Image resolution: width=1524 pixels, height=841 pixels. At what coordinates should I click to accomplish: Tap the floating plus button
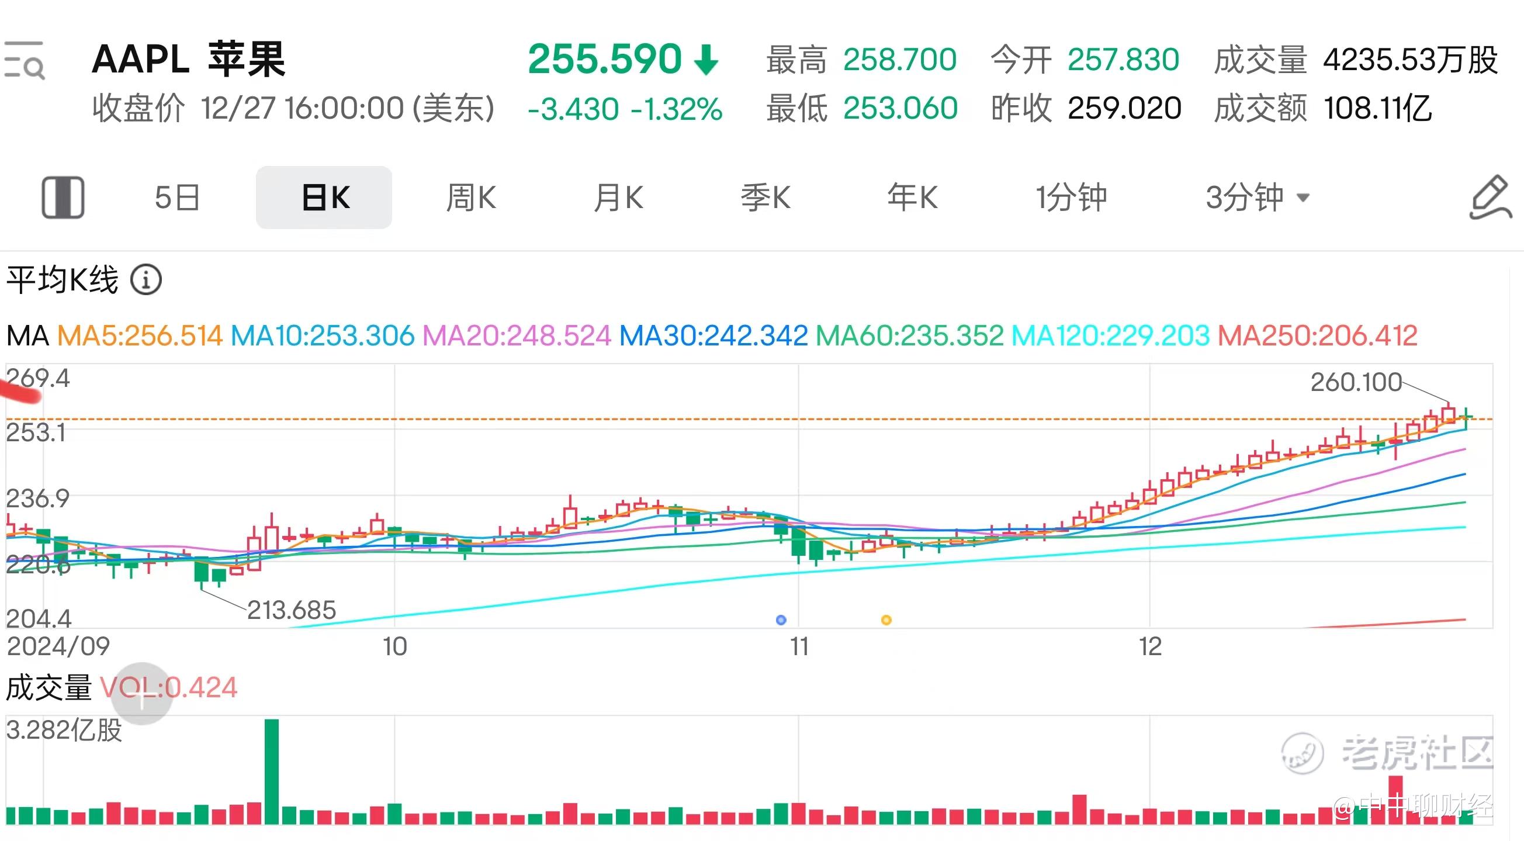click(x=142, y=694)
